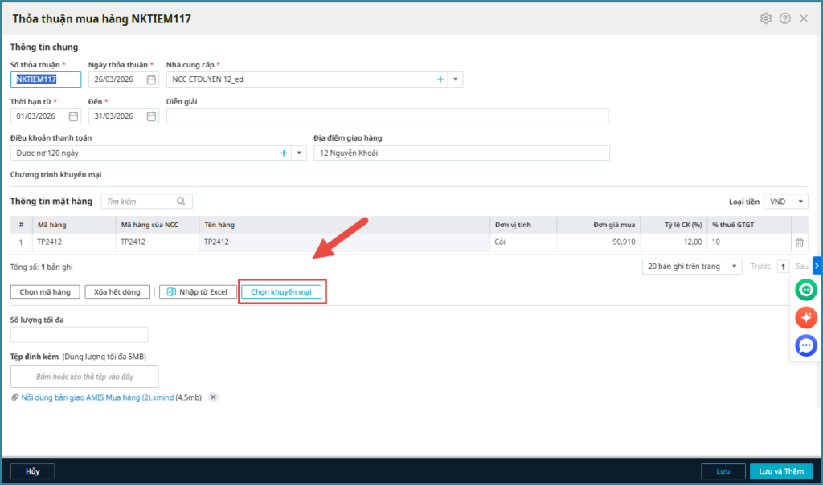Click Chọn khuyến mại button
823x485 pixels.
281,292
